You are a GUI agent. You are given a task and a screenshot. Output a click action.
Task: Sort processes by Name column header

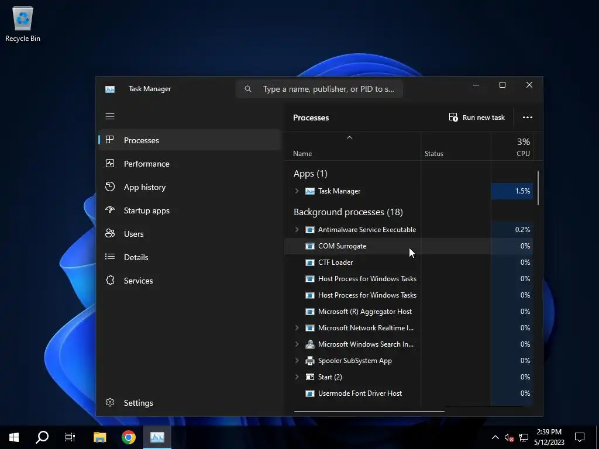(353, 146)
